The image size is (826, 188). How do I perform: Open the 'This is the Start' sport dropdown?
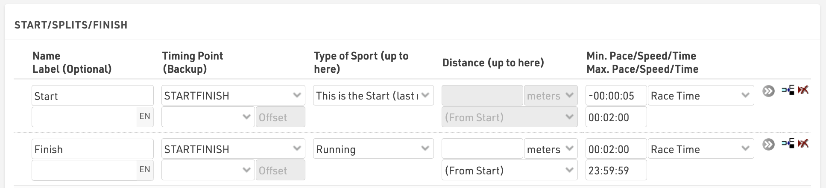point(373,95)
